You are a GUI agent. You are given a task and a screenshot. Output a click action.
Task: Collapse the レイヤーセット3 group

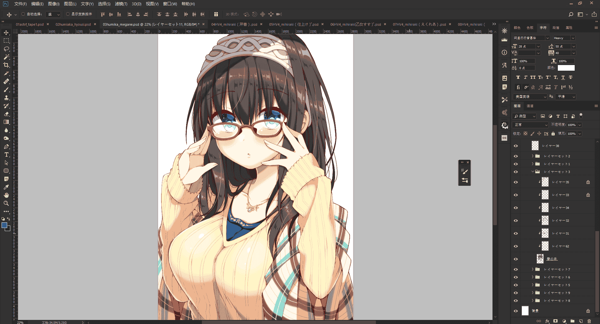[533, 172]
